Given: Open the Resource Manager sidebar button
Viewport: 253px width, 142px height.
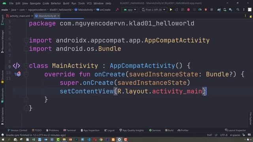Looking at the screenshot, I should click(2, 41).
